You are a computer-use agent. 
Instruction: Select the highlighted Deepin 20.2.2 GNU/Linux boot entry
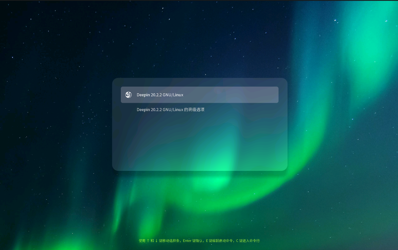point(199,95)
